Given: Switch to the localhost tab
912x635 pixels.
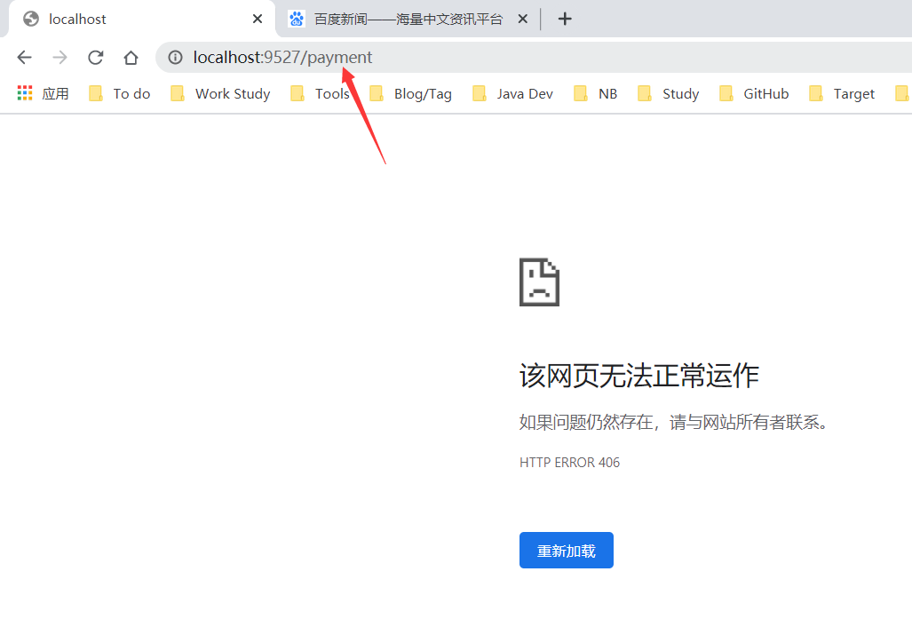Looking at the screenshot, I should (142, 19).
